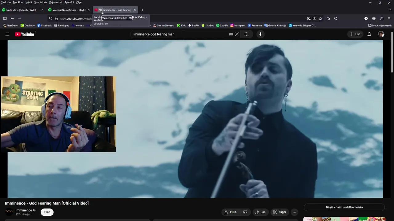This screenshot has width=394, height=221.
Task: Reload the current page
Action: coord(336,18)
